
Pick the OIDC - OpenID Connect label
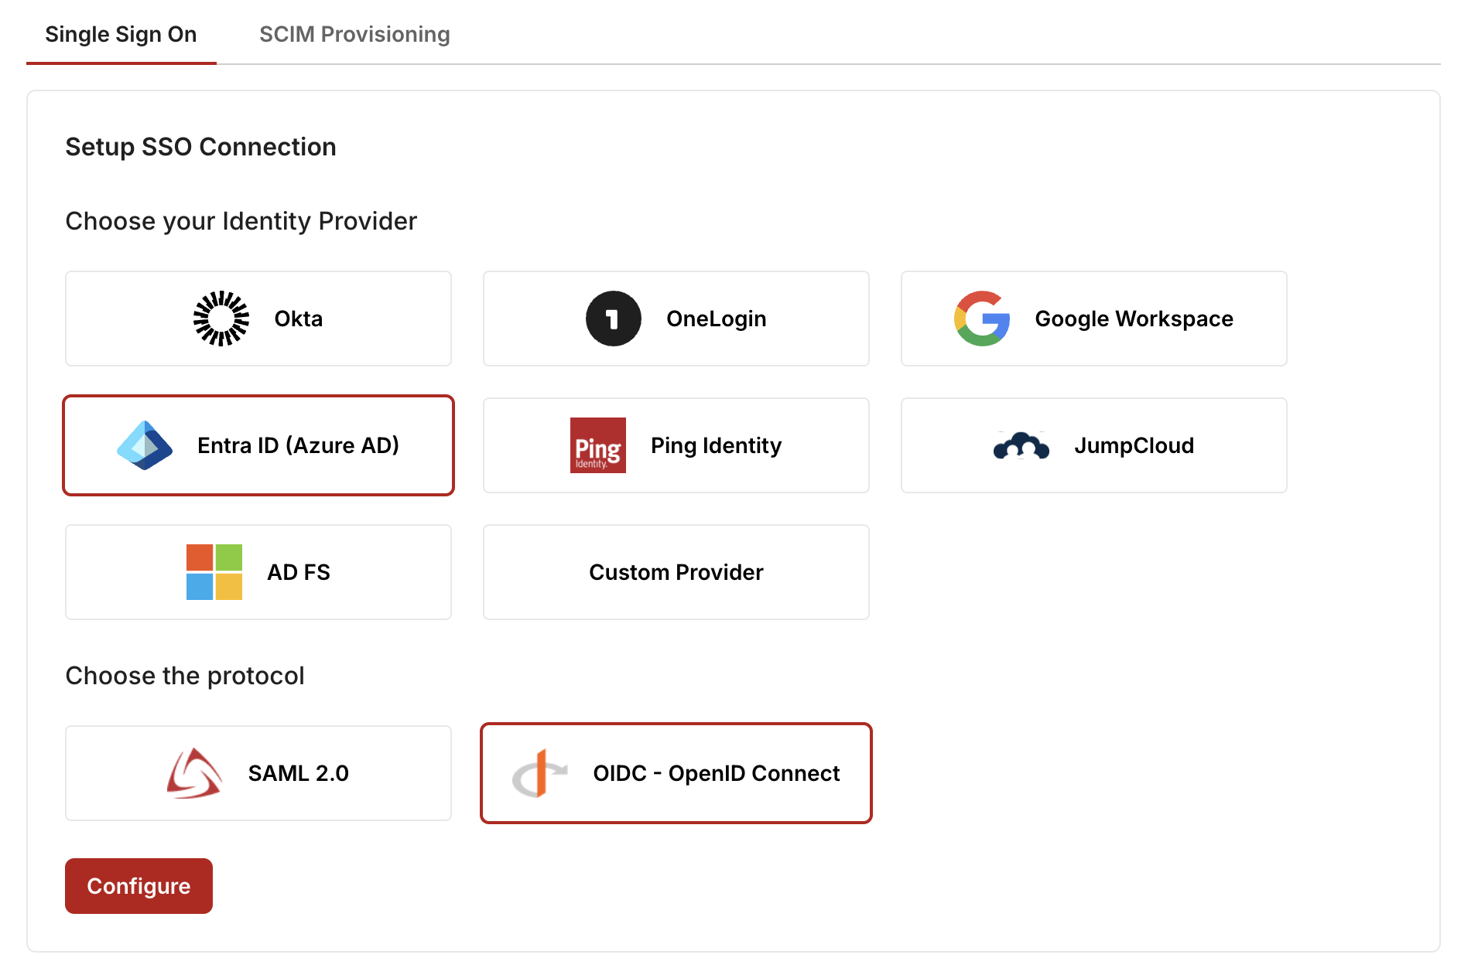717,773
